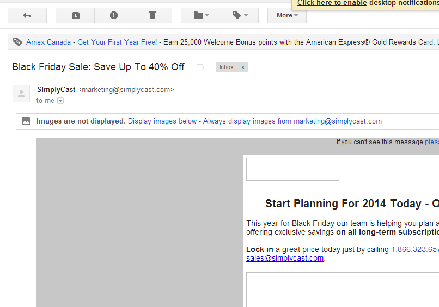Delete the email with the trash icon
Viewport: 439px width, 307px height.
(153, 15)
